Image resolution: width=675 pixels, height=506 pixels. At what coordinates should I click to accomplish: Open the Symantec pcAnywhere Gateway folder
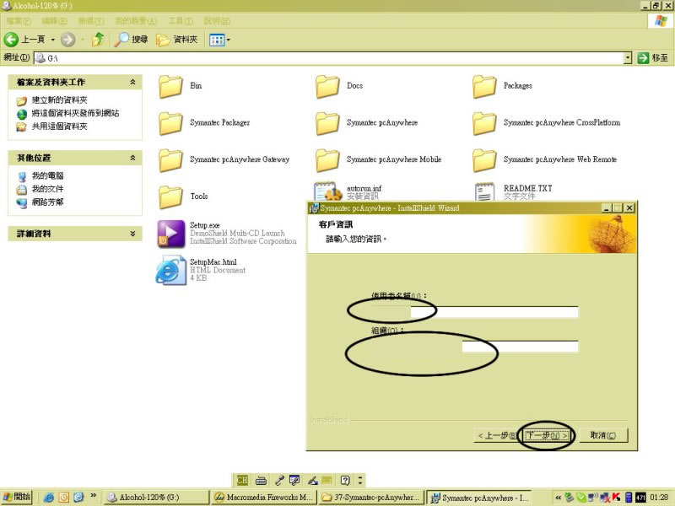(x=171, y=159)
